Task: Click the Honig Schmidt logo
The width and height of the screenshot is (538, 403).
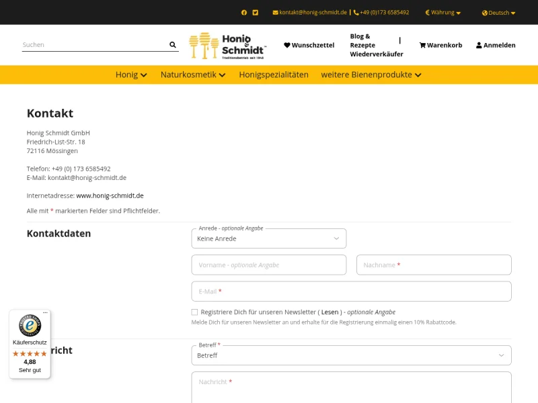Action: 227,46
